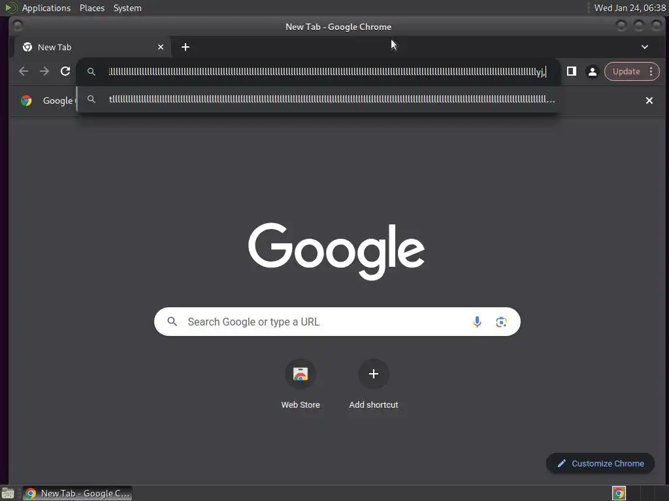Image resolution: width=669 pixels, height=501 pixels.
Task: Focus the Search Google or type a URL box
Action: (337, 322)
